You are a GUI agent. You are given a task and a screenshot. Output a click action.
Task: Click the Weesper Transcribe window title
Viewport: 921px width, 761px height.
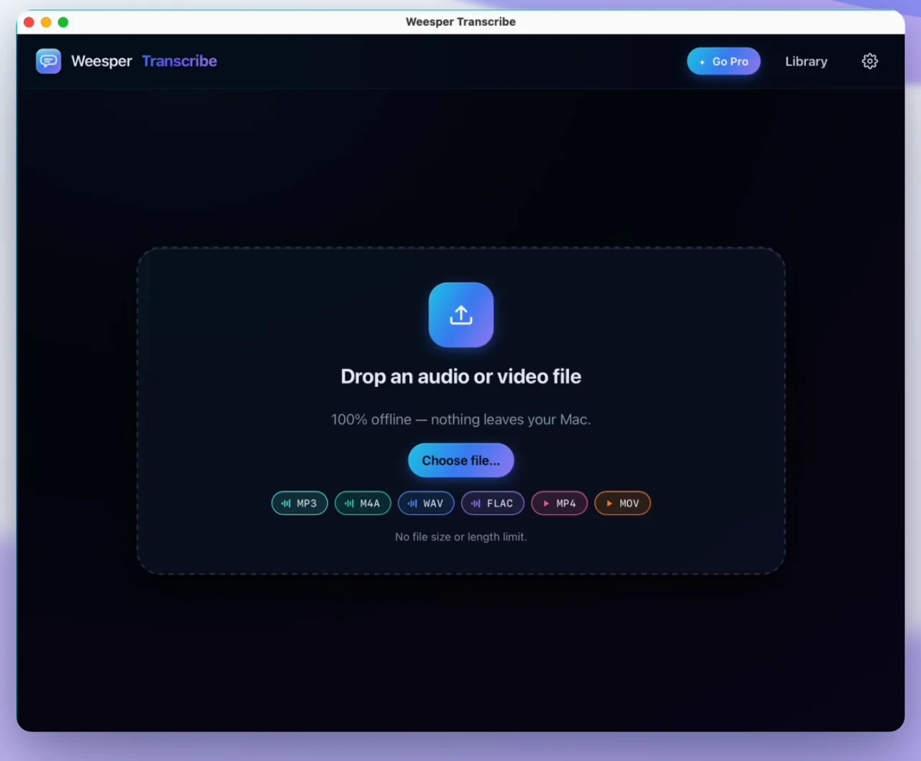click(x=460, y=22)
